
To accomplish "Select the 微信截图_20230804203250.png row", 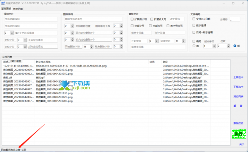I will (x=116, y=74).
